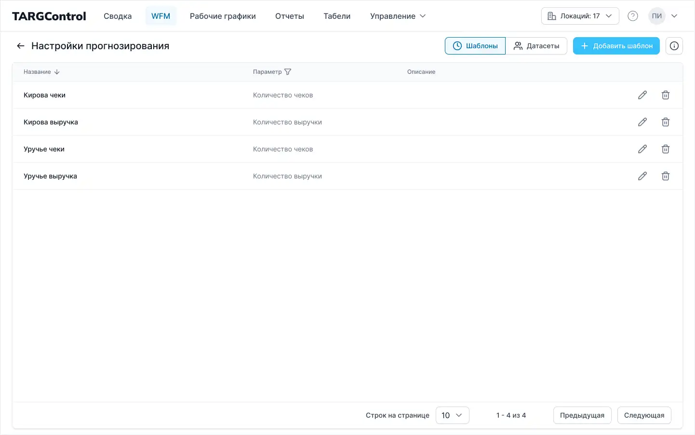Select the WFM navigation item
Viewport: 695px width, 435px height.
(161, 16)
